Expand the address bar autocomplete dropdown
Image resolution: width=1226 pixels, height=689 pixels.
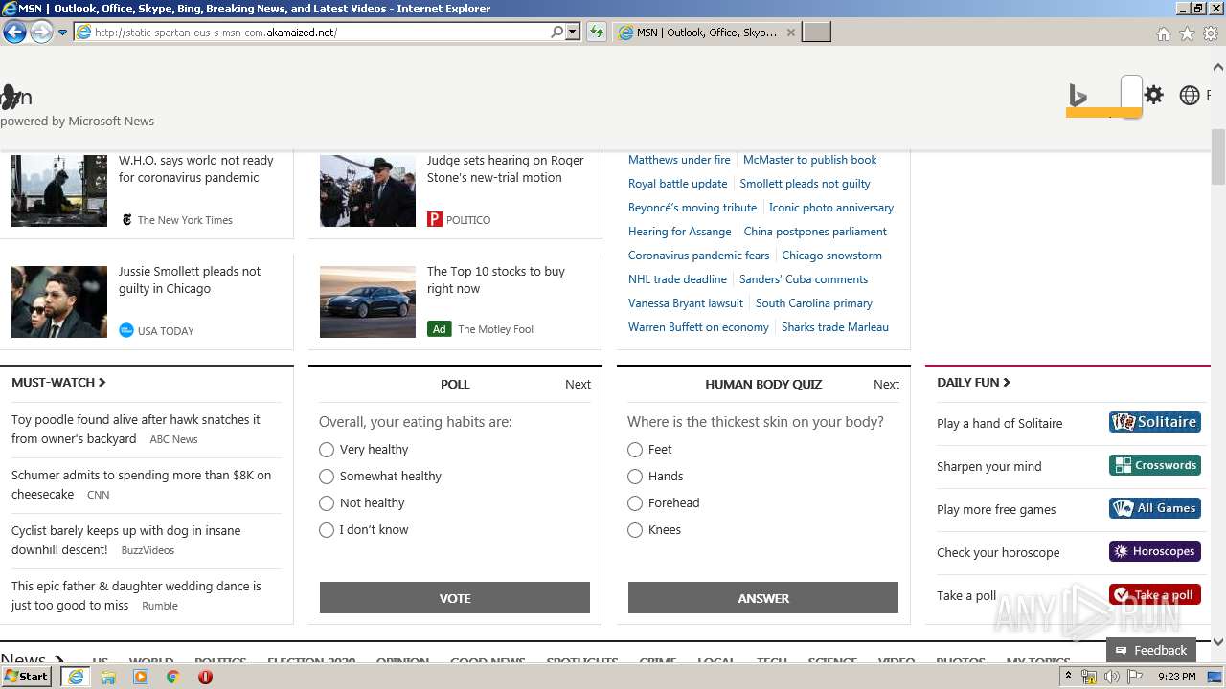click(x=573, y=32)
